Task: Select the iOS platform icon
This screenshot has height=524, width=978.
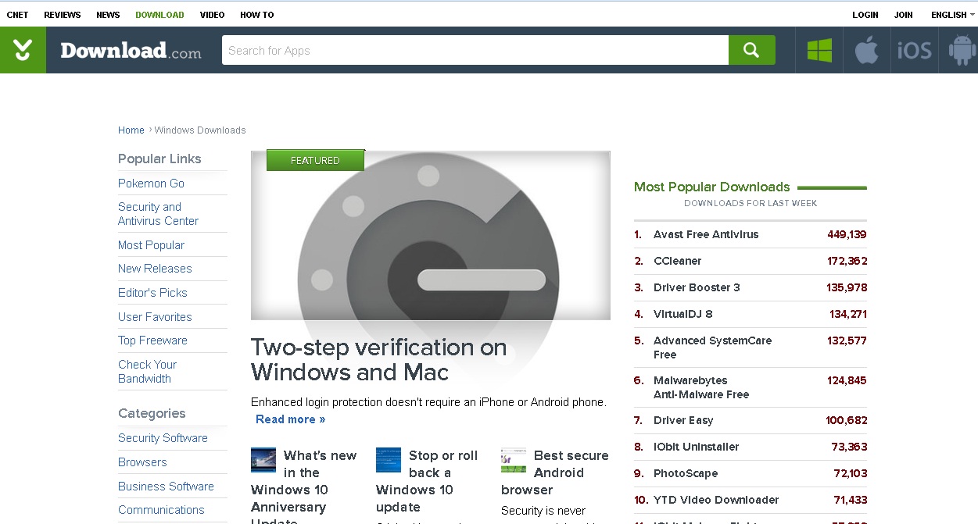Action: (x=914, y=51)
